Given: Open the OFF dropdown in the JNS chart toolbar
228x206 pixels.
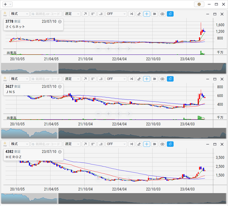Looking at the screenshot, I should coord(116,79).
